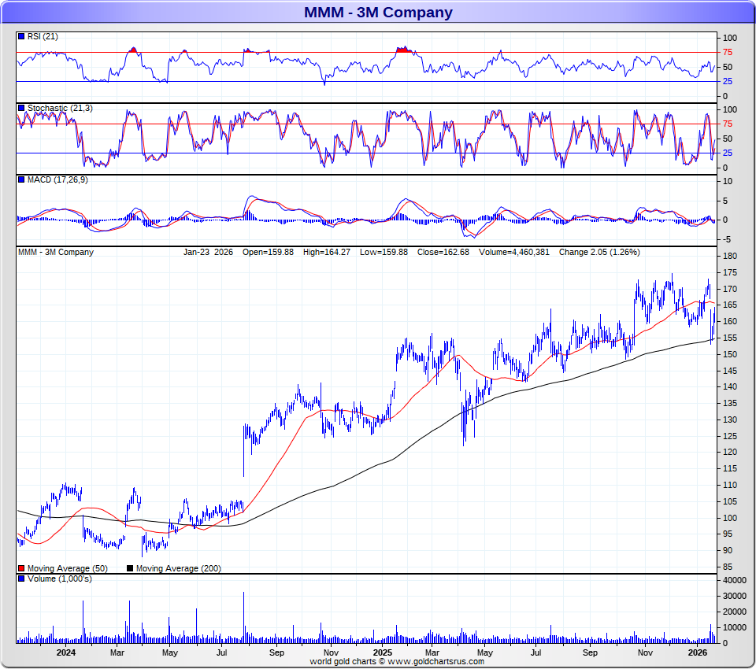Click 'MMM - 3M Company' label in price panel
The height and width of the screenshot is (669, 756).
click(56, 252)
